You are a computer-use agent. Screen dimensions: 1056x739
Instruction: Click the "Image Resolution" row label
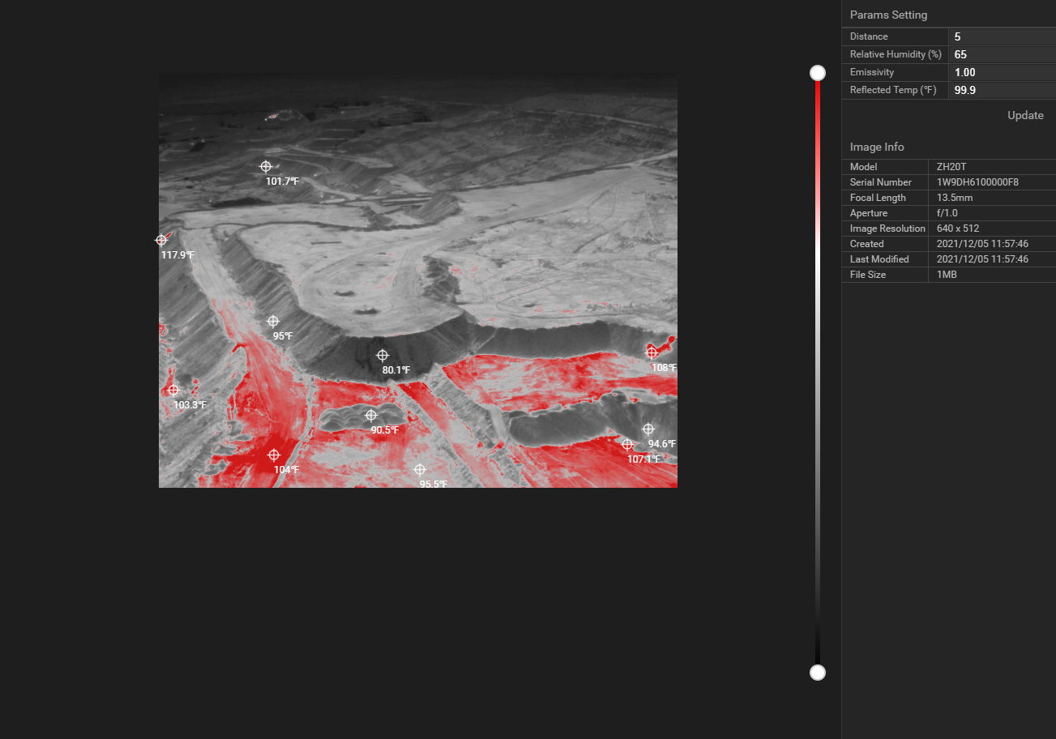click(887, 229)
